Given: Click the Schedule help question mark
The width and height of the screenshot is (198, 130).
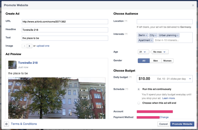Looking at the screenshot, I should click(x=127, y=89).
